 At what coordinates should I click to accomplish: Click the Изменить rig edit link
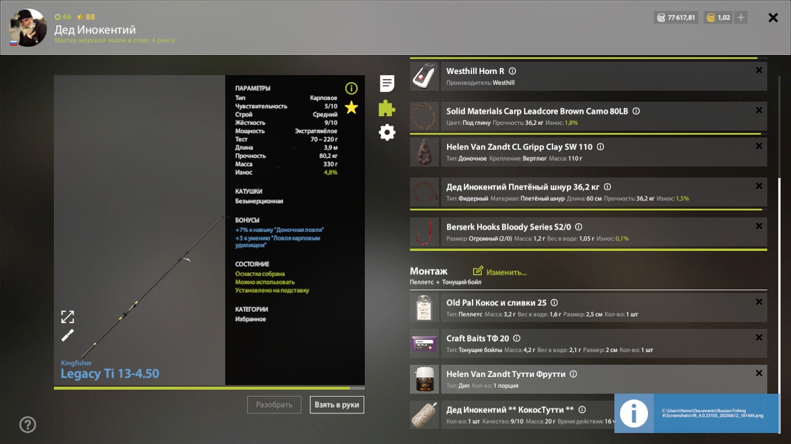[x=500, y=272]
